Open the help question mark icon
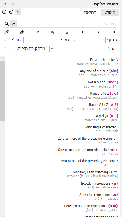This screenshot has height=217, width=122. [11, 12]
